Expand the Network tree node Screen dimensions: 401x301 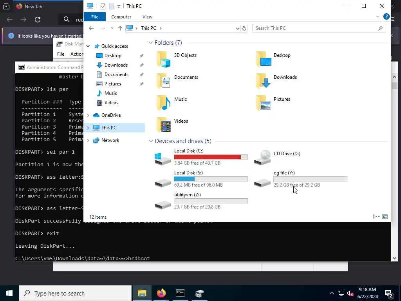click(x=88, y=140)
